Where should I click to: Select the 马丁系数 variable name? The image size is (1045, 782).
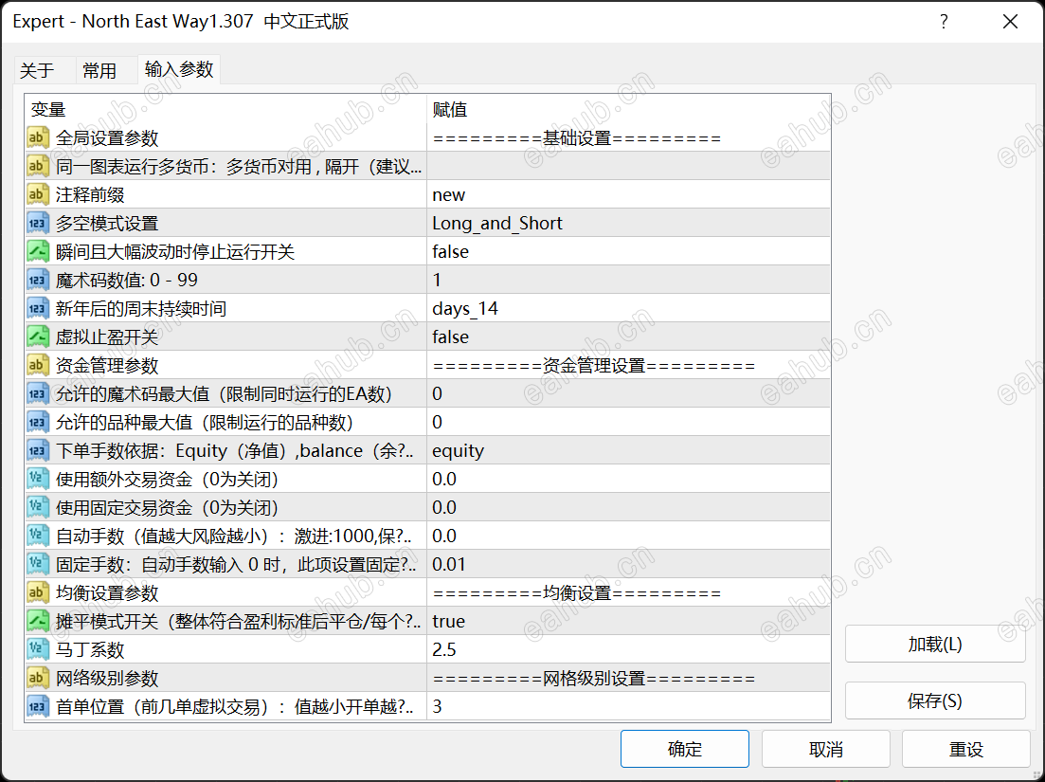(x=90, y=650)
